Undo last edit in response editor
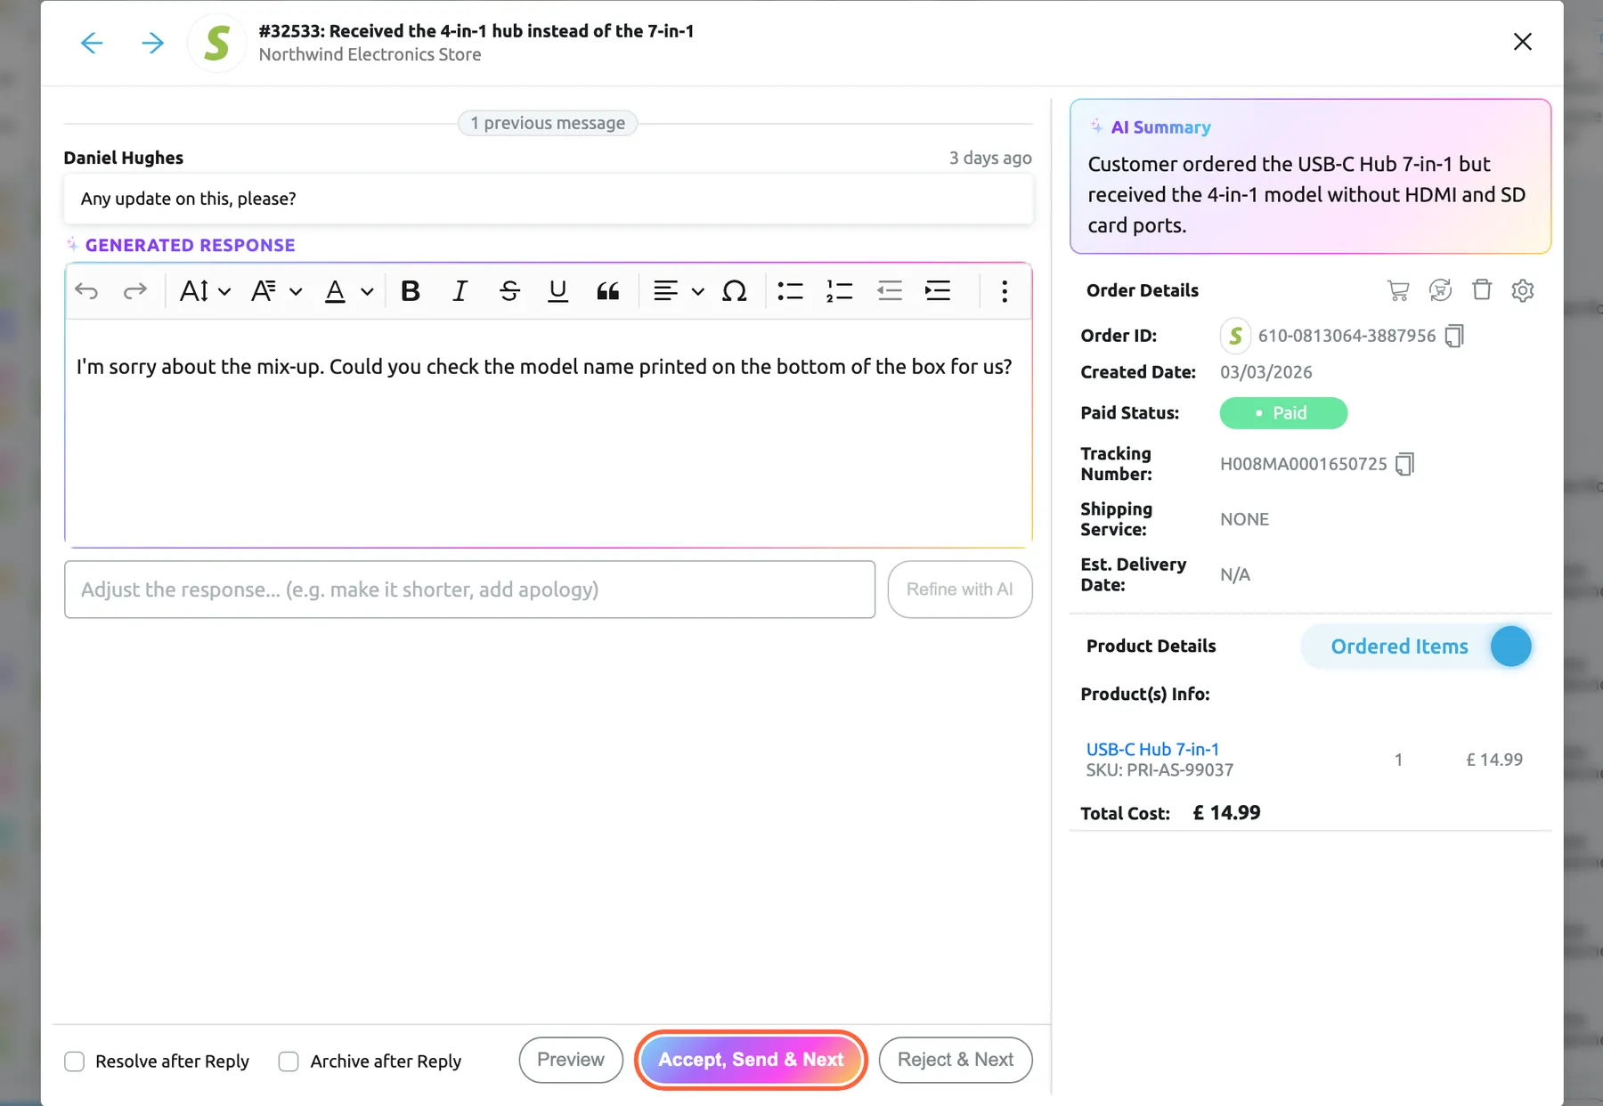Viewport: 1603px width, 1106px height. [86, 291]
